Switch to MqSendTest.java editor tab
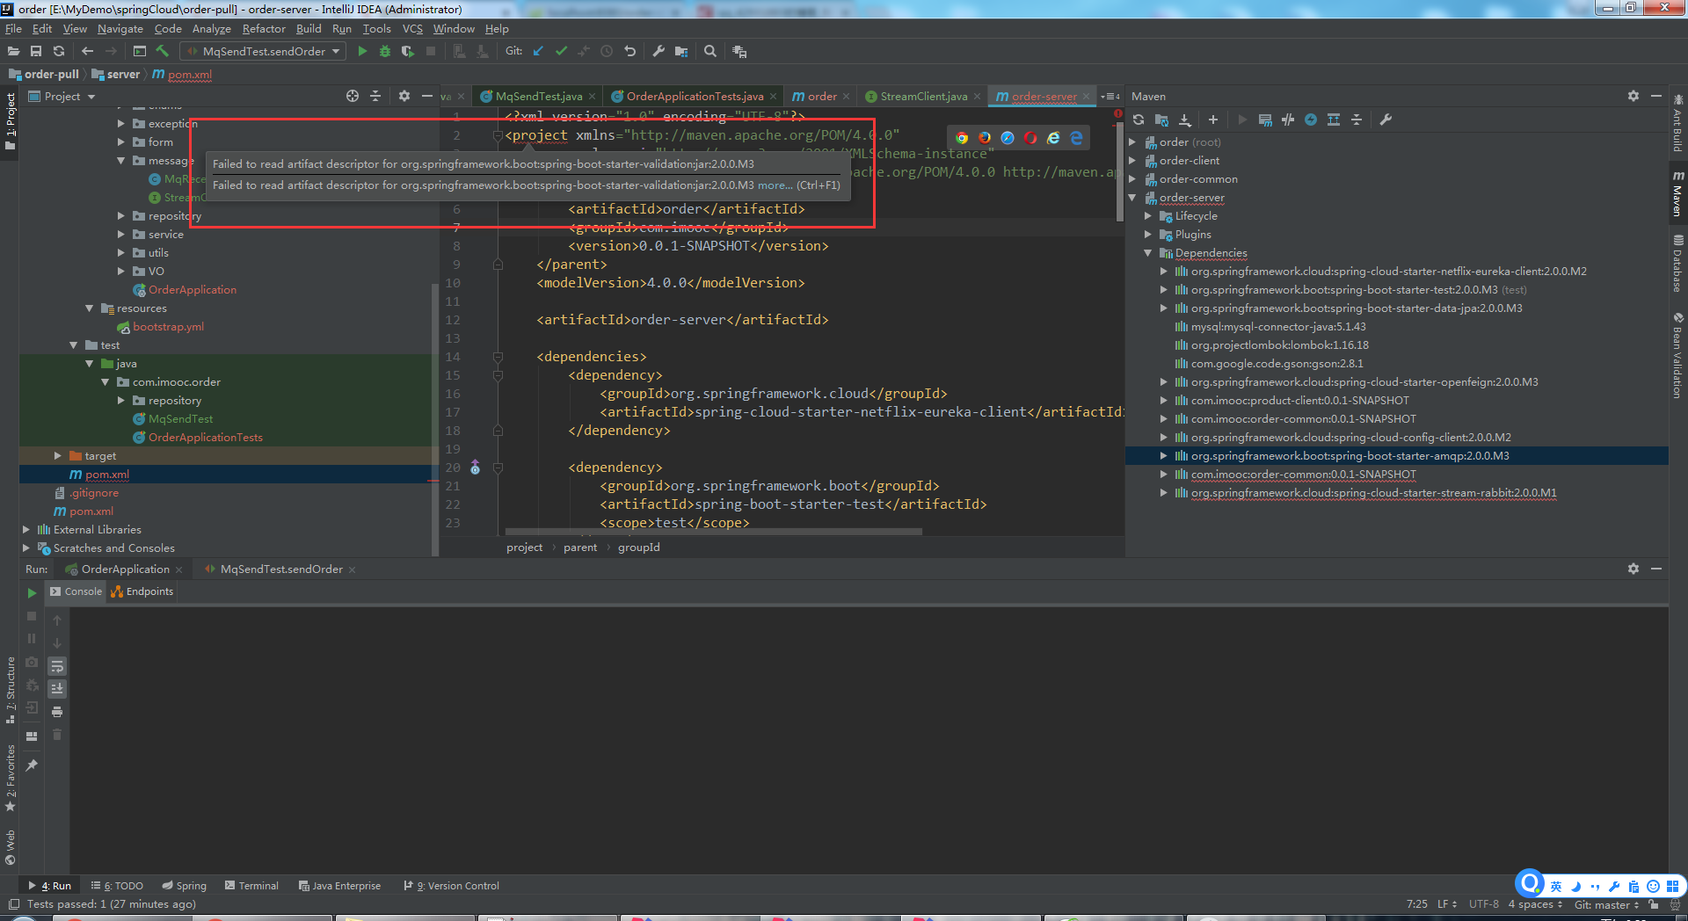Screen dimensions: 1688x921 click(538, 97)
